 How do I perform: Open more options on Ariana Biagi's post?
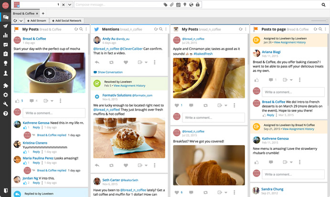(x=300, y=80)
